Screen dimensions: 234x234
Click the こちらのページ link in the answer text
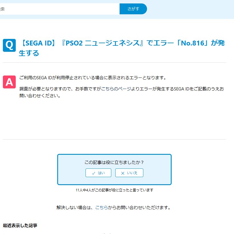point(117,89)
